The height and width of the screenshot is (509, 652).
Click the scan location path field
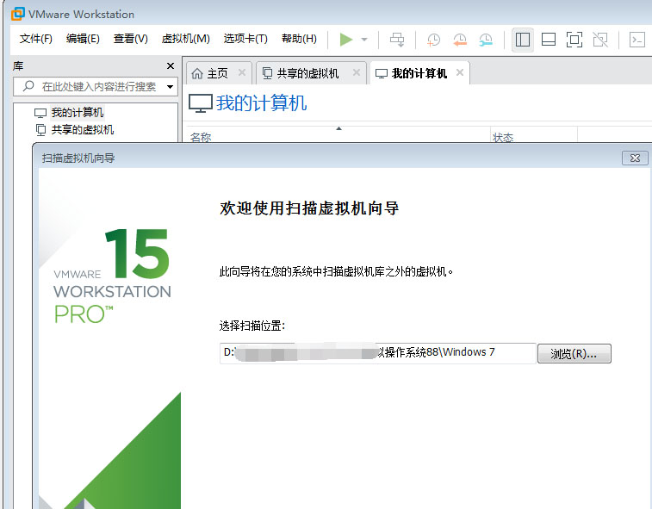pos(377,353)
